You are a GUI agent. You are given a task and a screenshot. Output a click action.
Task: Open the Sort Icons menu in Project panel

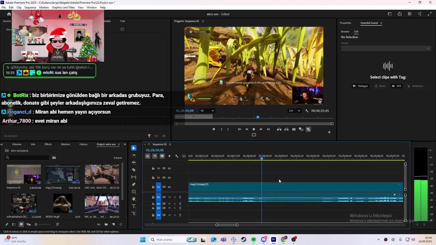pos(58,224)
